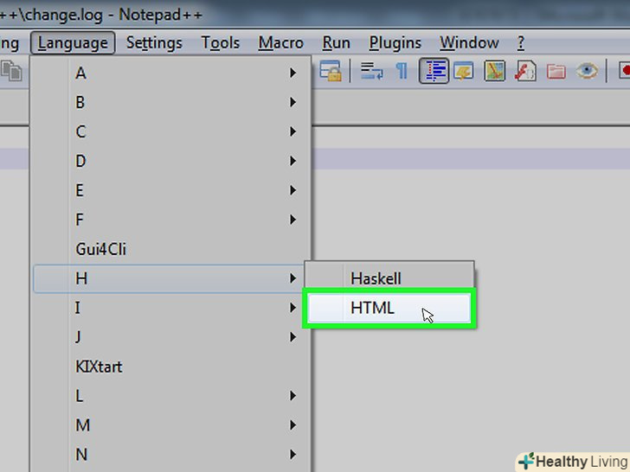Viewport: 630px width, 472px height.
Task: Toggle Show all characters pilcrow icon
Action: pos(402,71)
